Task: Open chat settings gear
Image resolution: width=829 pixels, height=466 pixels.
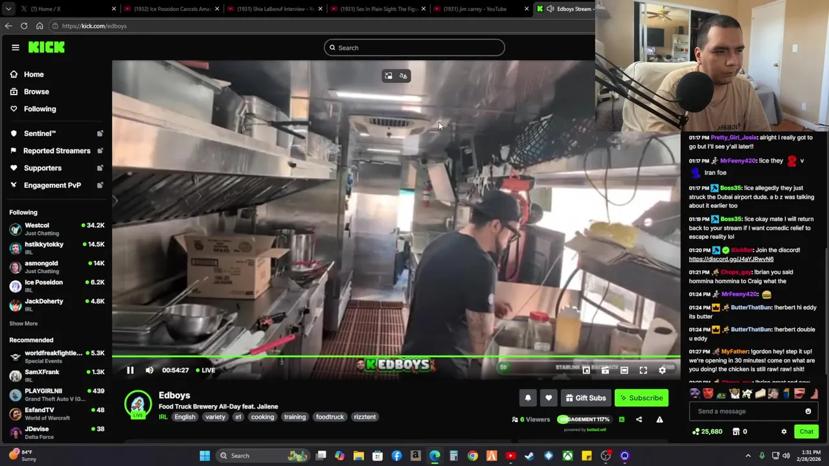Action: [784, 432]
